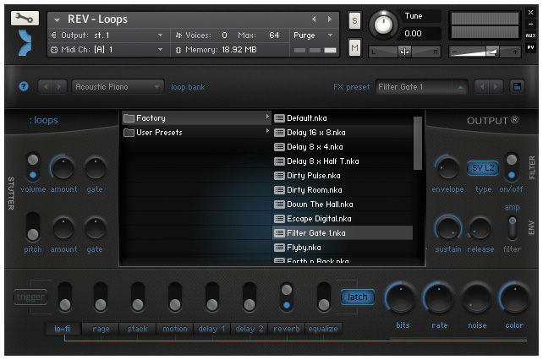Go to the previous FX preset arrow
Image resolution: width=543 pixels, height=360 pixels.
coord(482,86)
